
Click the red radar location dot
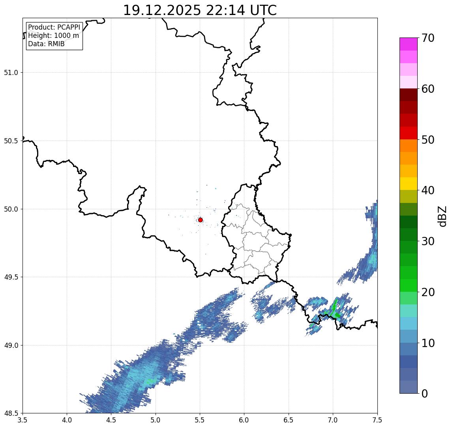click(x=201, y=220)
